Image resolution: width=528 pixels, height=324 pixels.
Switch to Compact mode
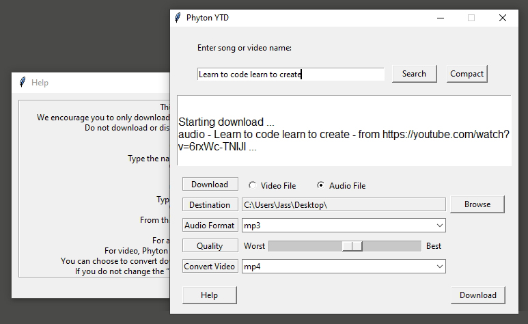[467, 74]
